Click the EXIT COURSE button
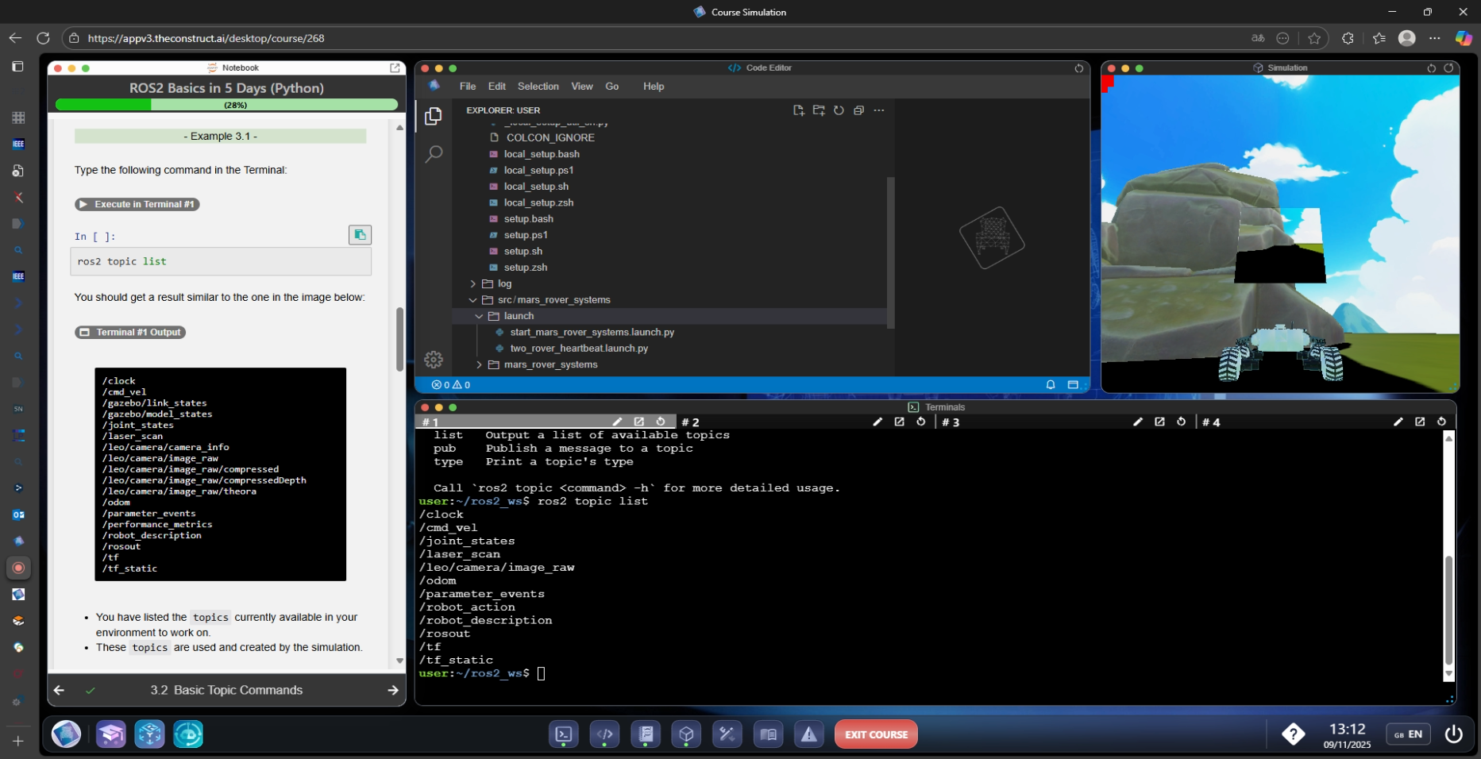 876,734
